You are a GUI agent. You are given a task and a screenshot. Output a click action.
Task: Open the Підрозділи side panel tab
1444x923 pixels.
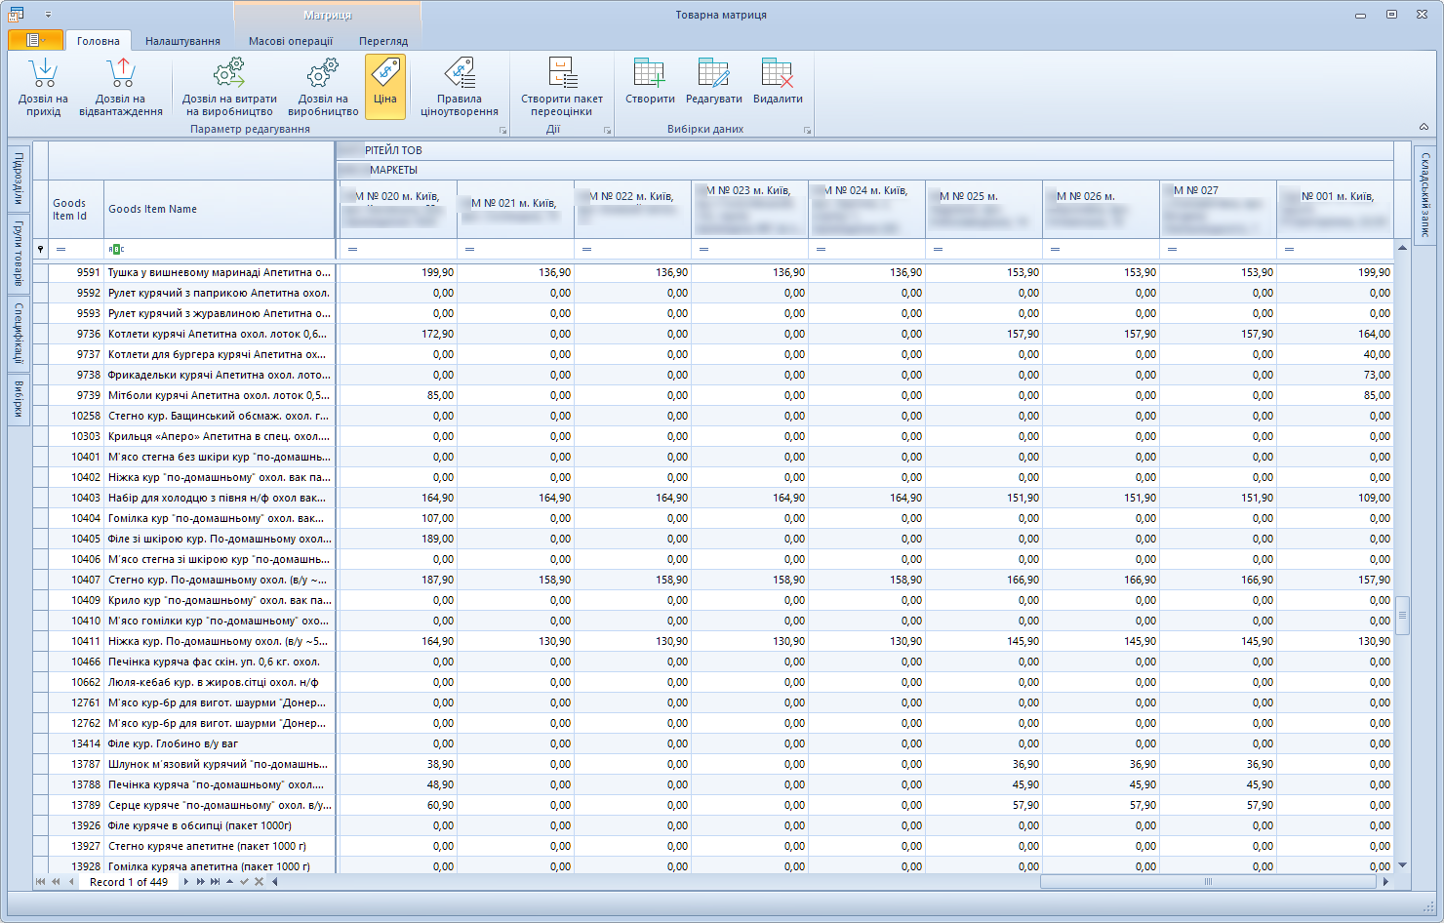(x=19, y=179)
